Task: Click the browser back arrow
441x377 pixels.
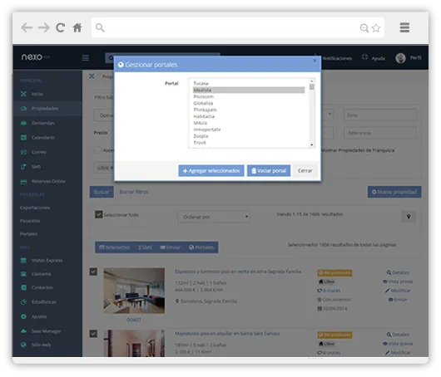Action: 27,27
